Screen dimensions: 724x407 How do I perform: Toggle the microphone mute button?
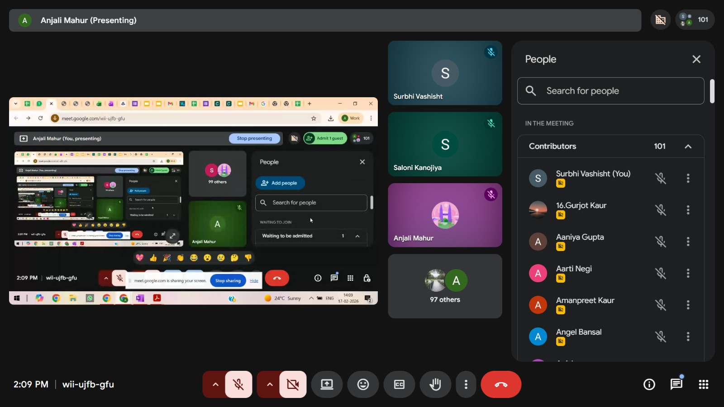pos(238,384)
